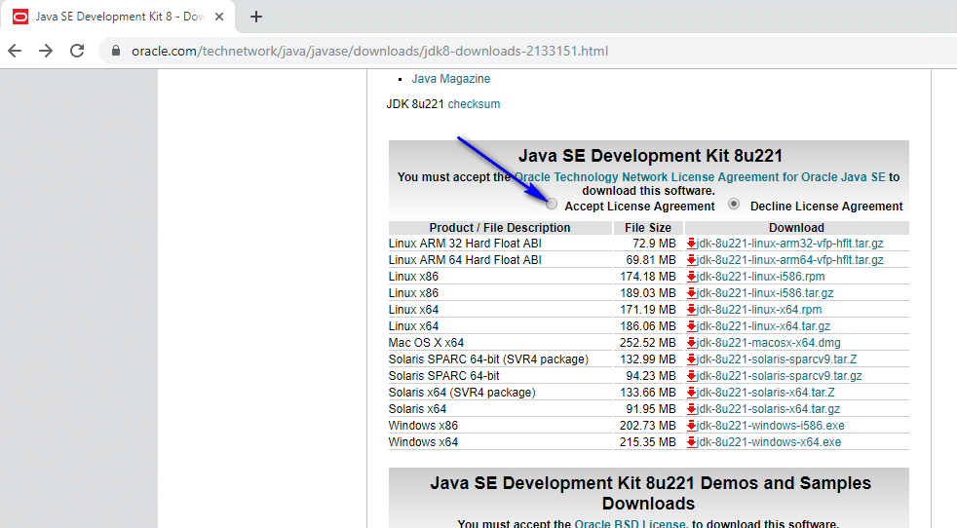This screenshot has width=957, height=528.
Task: Click the Linux ARM 32 Hard Float ABI text
Action: 465,244
